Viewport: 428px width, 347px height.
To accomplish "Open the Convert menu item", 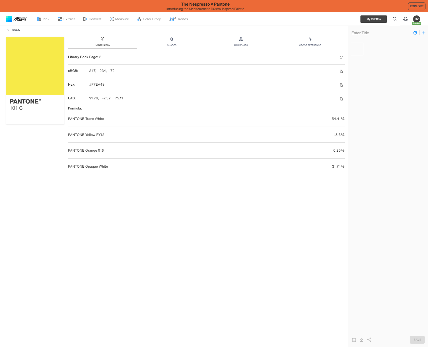I will click(92, 19).
